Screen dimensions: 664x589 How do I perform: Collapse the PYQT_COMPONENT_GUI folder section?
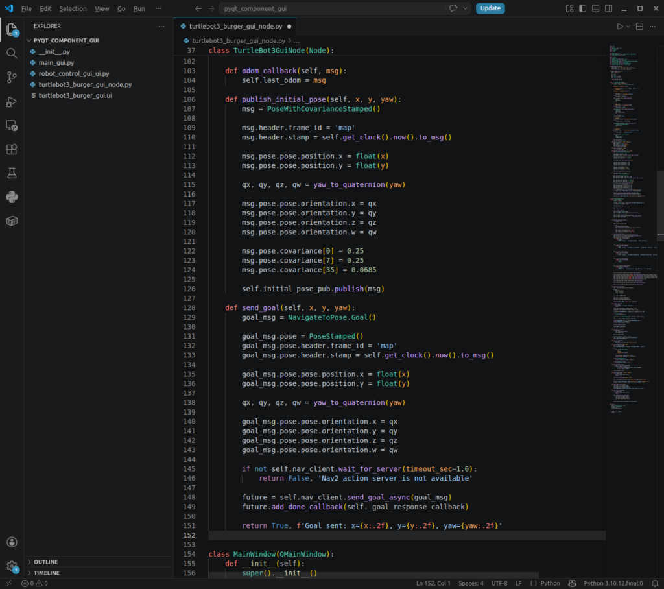[x=99, y=40]
